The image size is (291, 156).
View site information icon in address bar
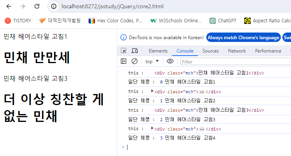pyautogui.click(x=54, y=6)
